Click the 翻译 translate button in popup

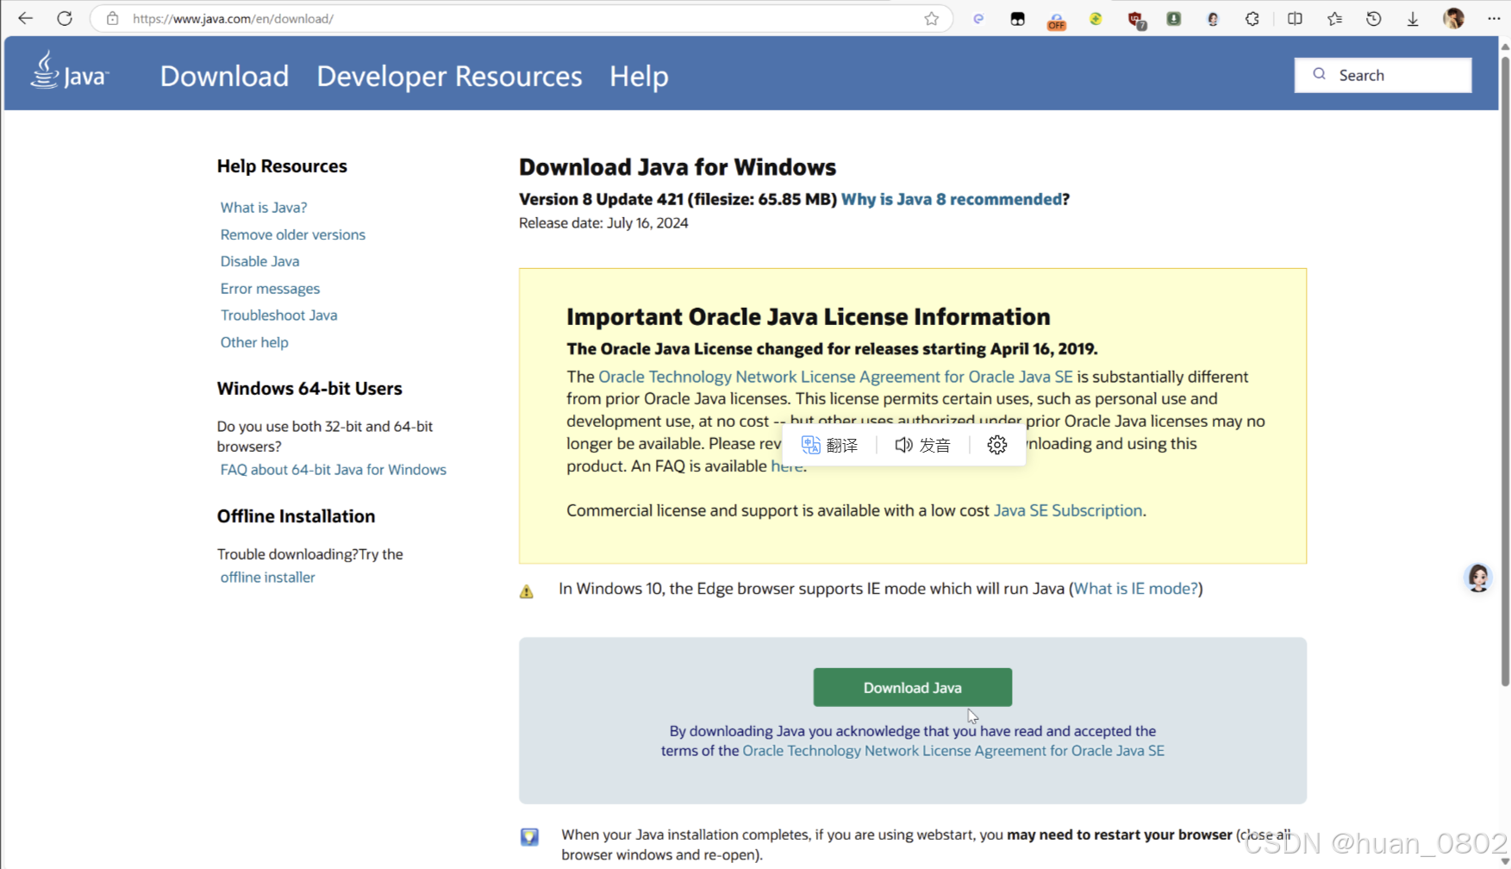829,445
